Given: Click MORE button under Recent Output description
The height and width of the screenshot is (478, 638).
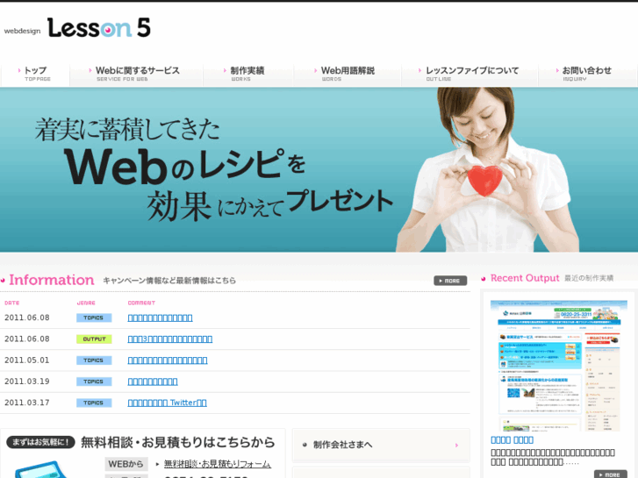Looking at the screenshot, I should coord(610,474).
